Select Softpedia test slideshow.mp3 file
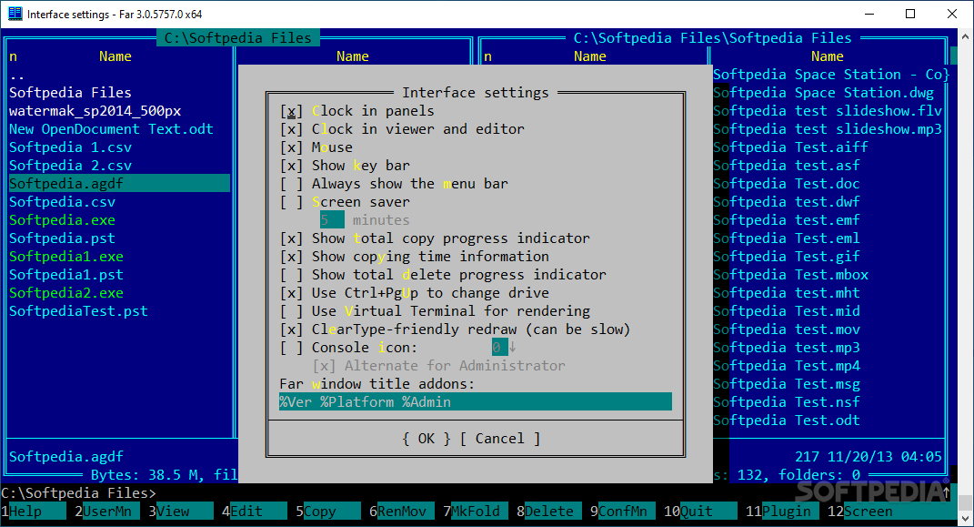 pyautogui.click(x=828, y=129)
